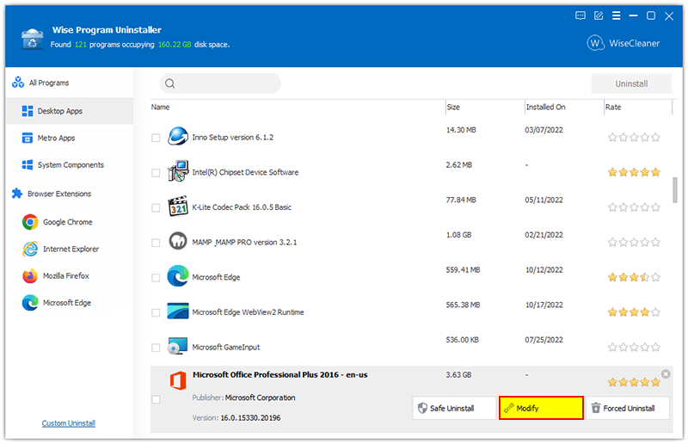Click Forced Uninstall button
Image resolution: width=688 pixels, height=444 pixels.
[x=628, y=408]
